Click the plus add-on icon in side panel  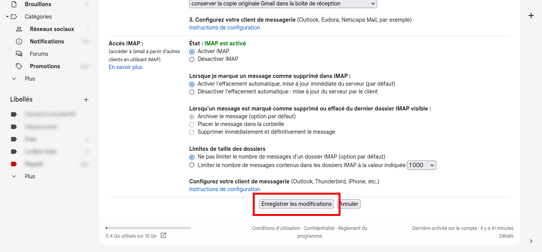pos(531,16)
